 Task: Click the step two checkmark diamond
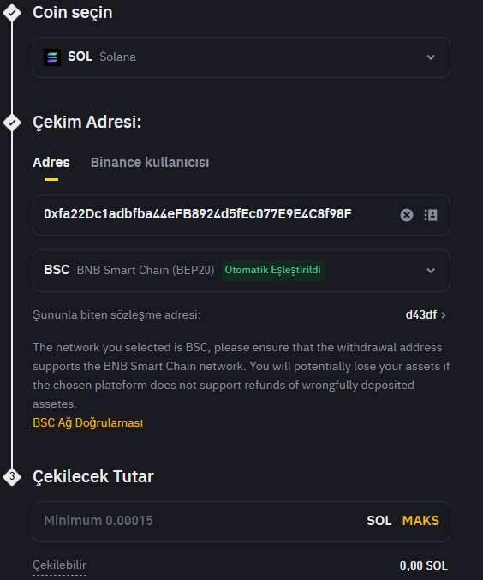click(12, 122)
